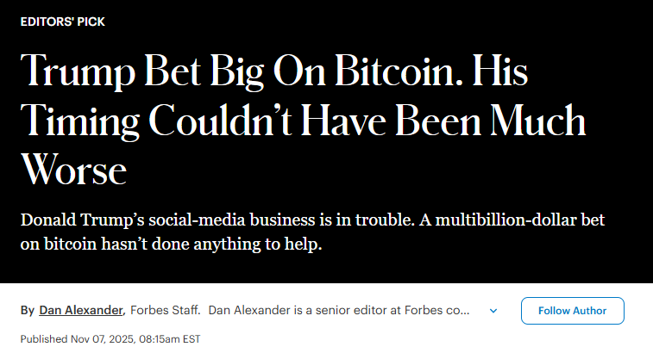The image size is (653, 353).
Task: Click the Forbes Staff label
Action: (165, 311)
